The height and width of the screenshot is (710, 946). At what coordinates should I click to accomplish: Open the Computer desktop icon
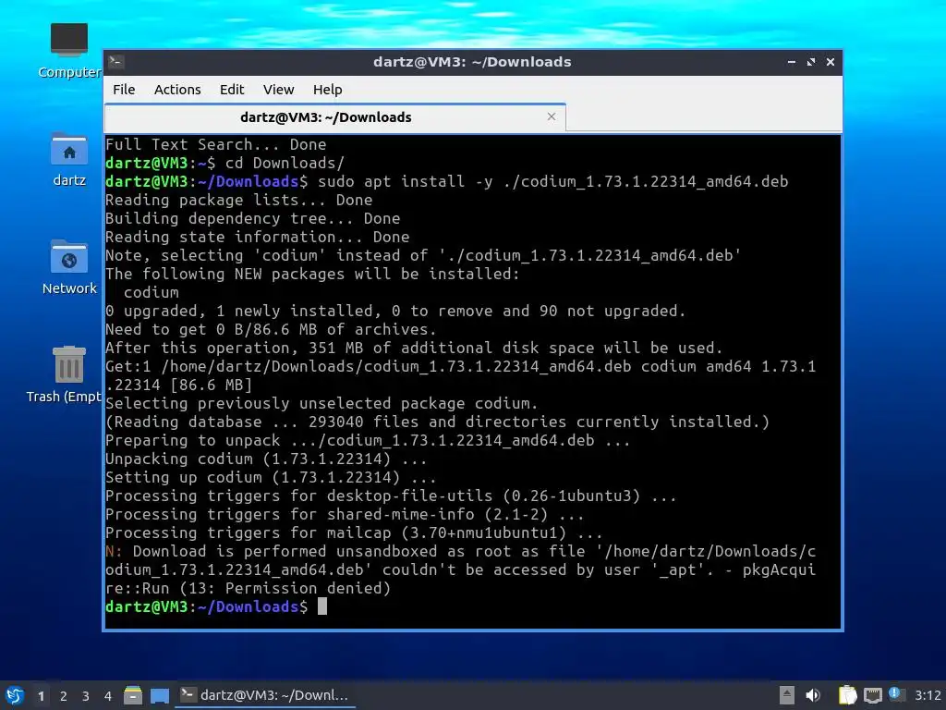[x=68, y=51]
